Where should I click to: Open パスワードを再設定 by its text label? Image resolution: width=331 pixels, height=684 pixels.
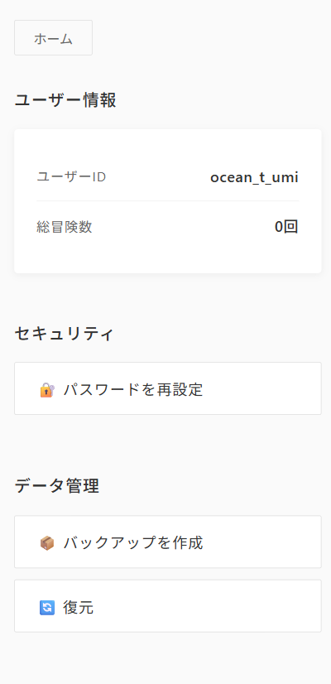point(133,389)
